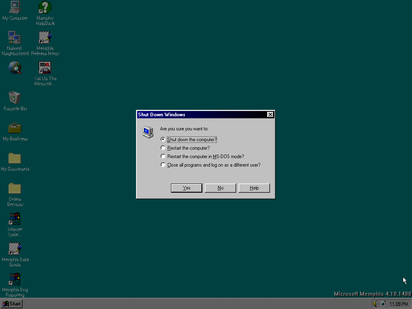Select the Recycle Bin icon
The height and width of the screenshot is (309, 412).
coord(15,98)
